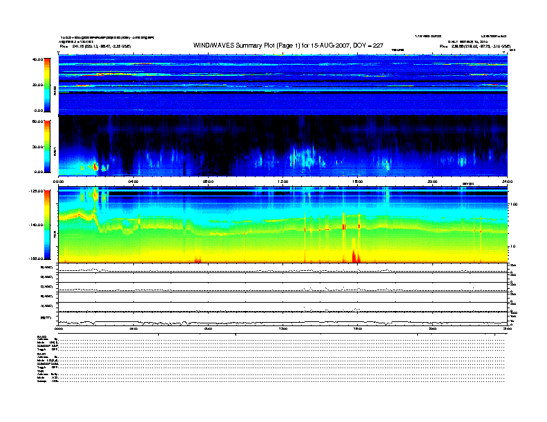Click the 60.00 label on RAD1 scale

click(38, 121)
